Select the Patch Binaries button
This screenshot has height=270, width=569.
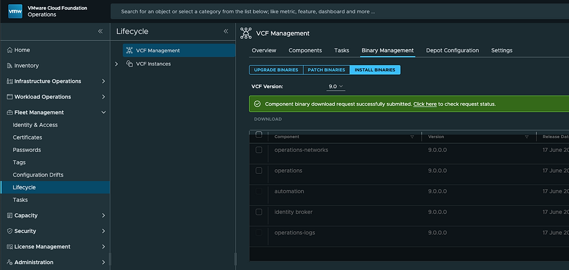326,70
